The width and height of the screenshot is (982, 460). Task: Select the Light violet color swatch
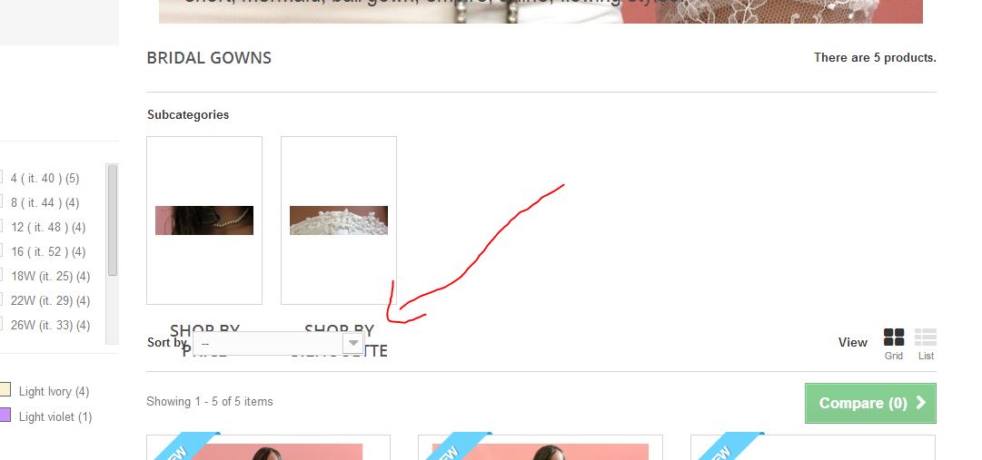pos(5,415)
